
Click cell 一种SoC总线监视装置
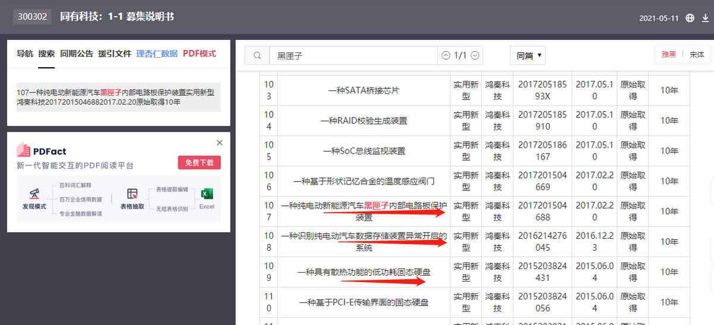coord(364,151)
